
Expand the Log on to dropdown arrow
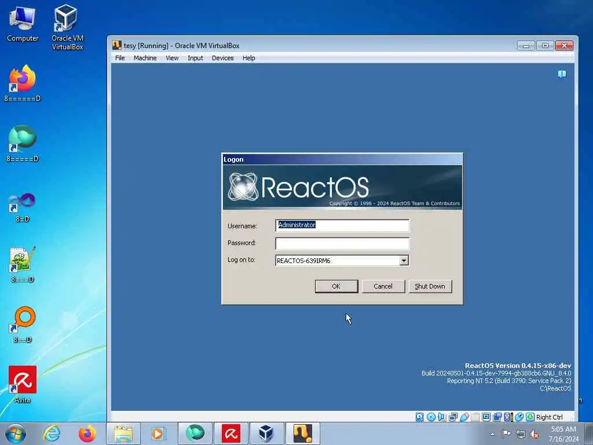tap(404, 260)
